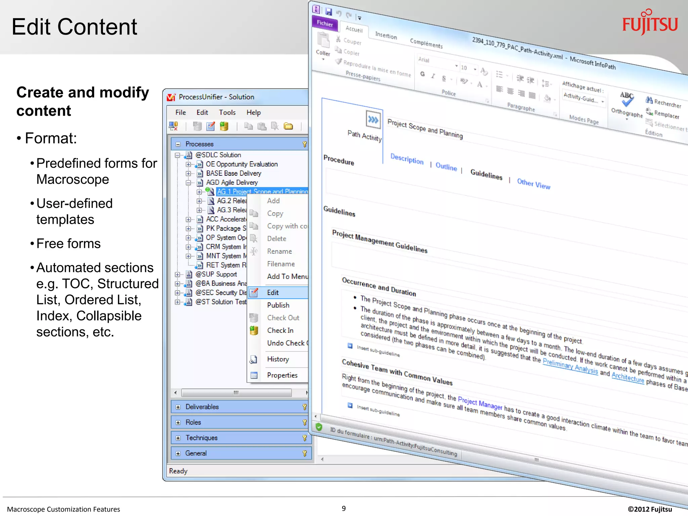Click the History icon in context menu
The image size is (688, 516).
254,359
